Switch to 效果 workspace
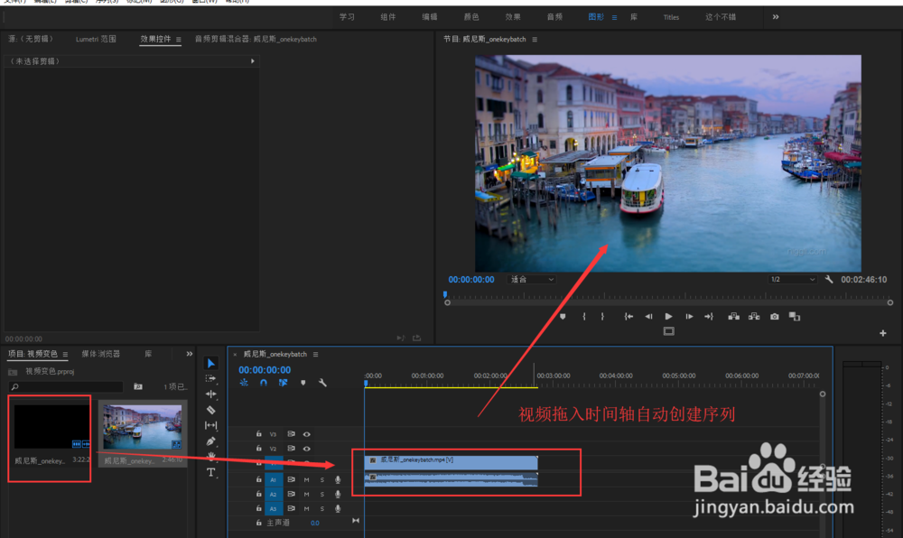 [513, 17]
